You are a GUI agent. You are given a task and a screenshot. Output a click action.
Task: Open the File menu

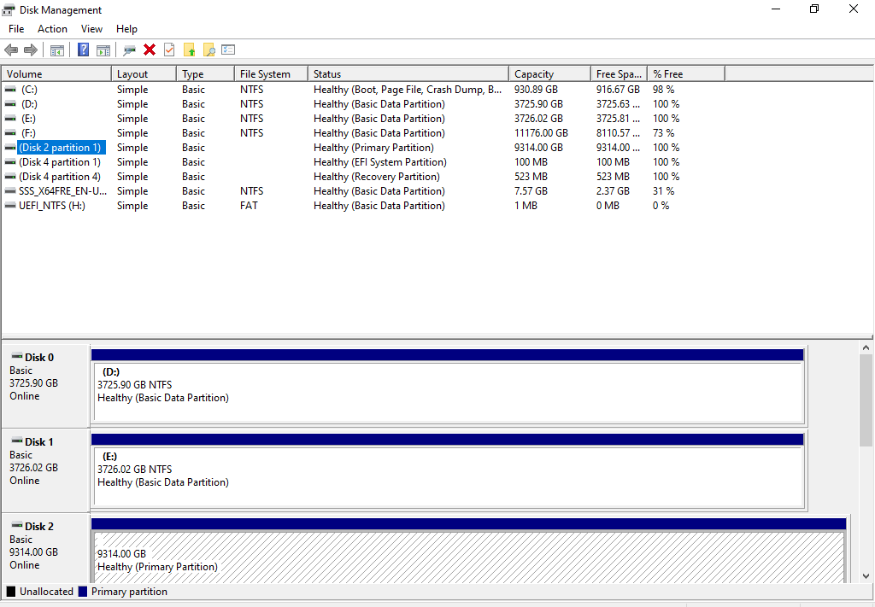[x=16, y=29]
